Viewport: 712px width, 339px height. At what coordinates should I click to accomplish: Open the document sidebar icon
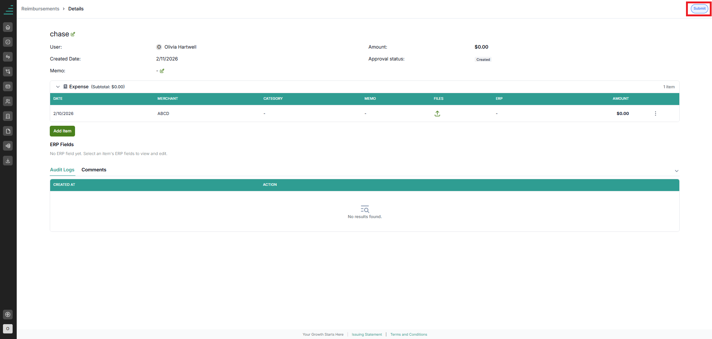click(x=8, y=131)
